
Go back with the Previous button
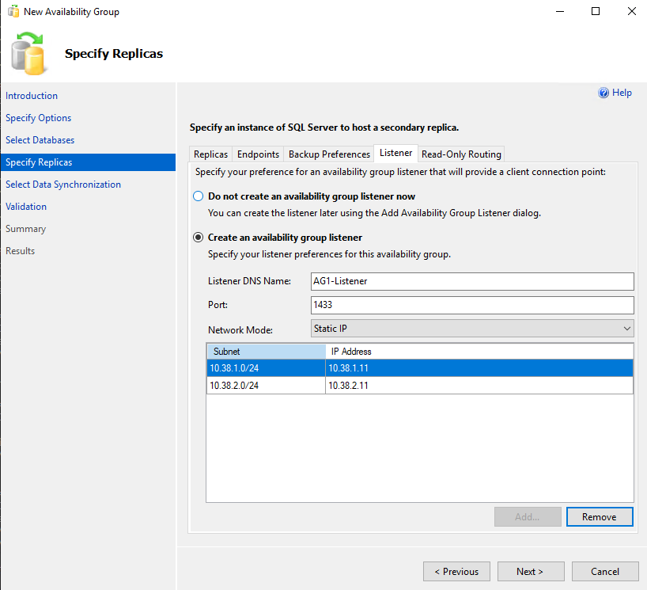click(456, 572)
